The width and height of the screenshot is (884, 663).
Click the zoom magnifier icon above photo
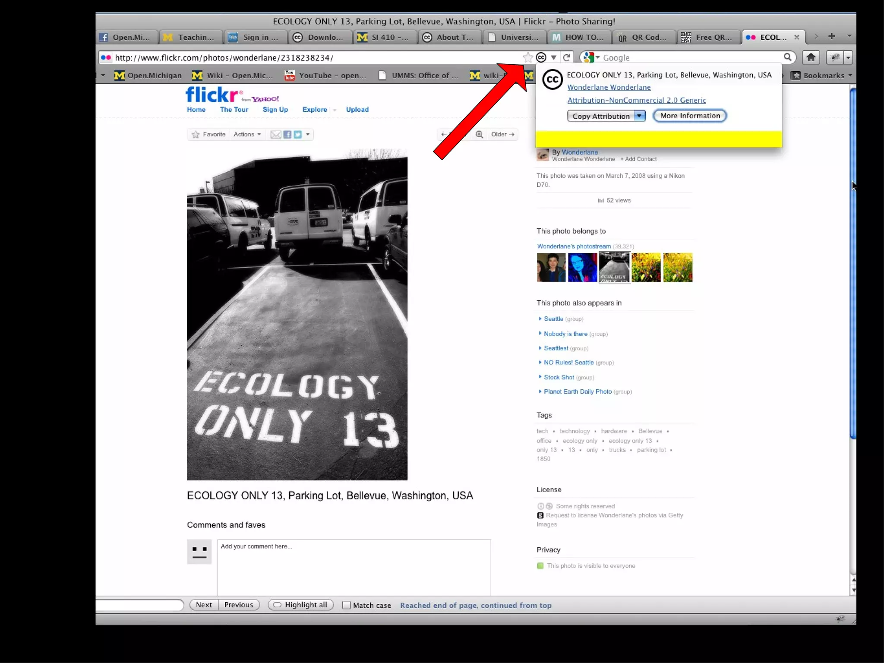coord(479,134)
